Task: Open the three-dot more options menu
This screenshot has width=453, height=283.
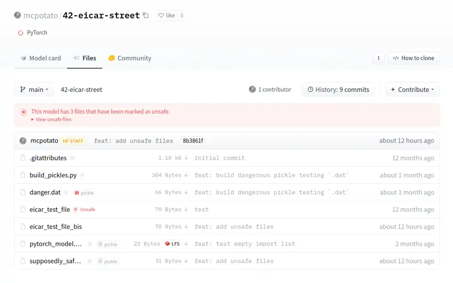Action: pyautogui.click(x=378, y=58)
